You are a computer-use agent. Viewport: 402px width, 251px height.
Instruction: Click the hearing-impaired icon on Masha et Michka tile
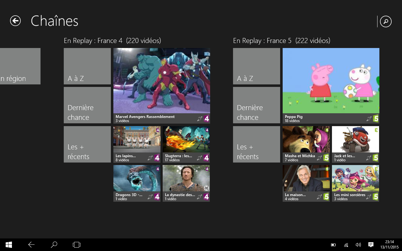click(x=319, y=158)
